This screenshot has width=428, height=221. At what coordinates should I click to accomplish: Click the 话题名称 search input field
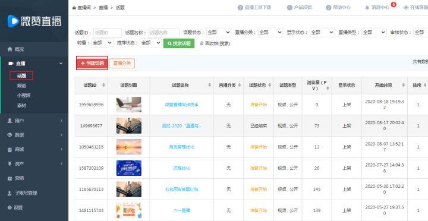164,33
